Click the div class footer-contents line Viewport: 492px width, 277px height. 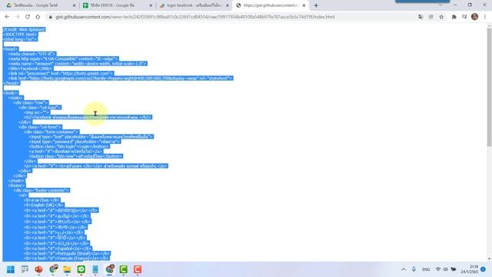[x=41, y=190]
